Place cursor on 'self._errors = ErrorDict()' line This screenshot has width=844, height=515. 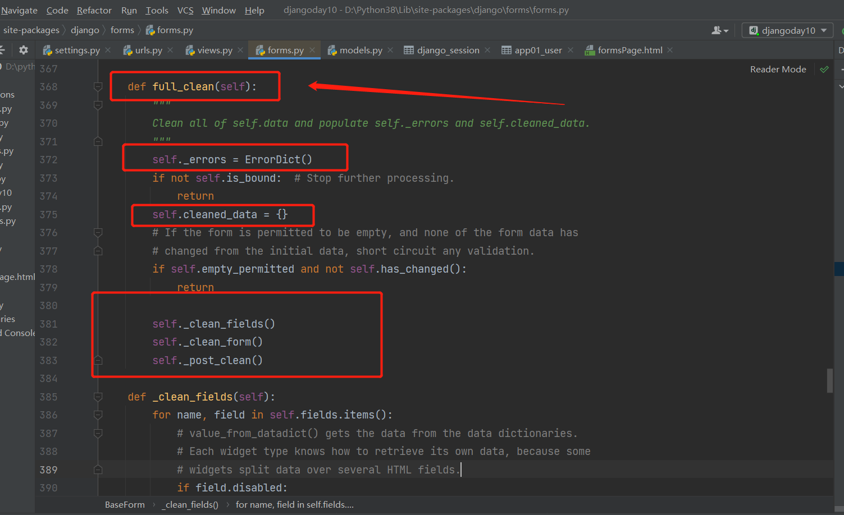(232, 160)
